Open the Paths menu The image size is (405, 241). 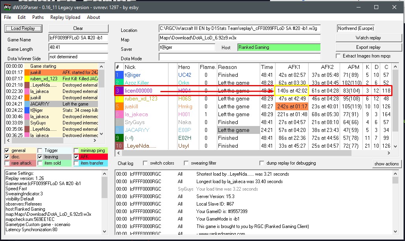[x=38, y=17]
